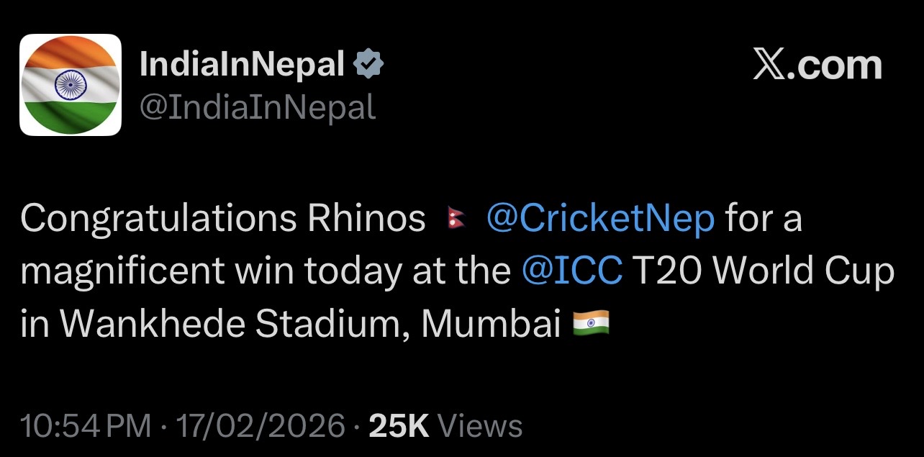Click the 25K view count number
This screenshot has width=924, height=457.
coord(398,426)
